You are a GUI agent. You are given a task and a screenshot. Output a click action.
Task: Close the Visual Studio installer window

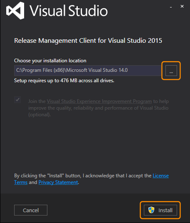click(182, 6)
